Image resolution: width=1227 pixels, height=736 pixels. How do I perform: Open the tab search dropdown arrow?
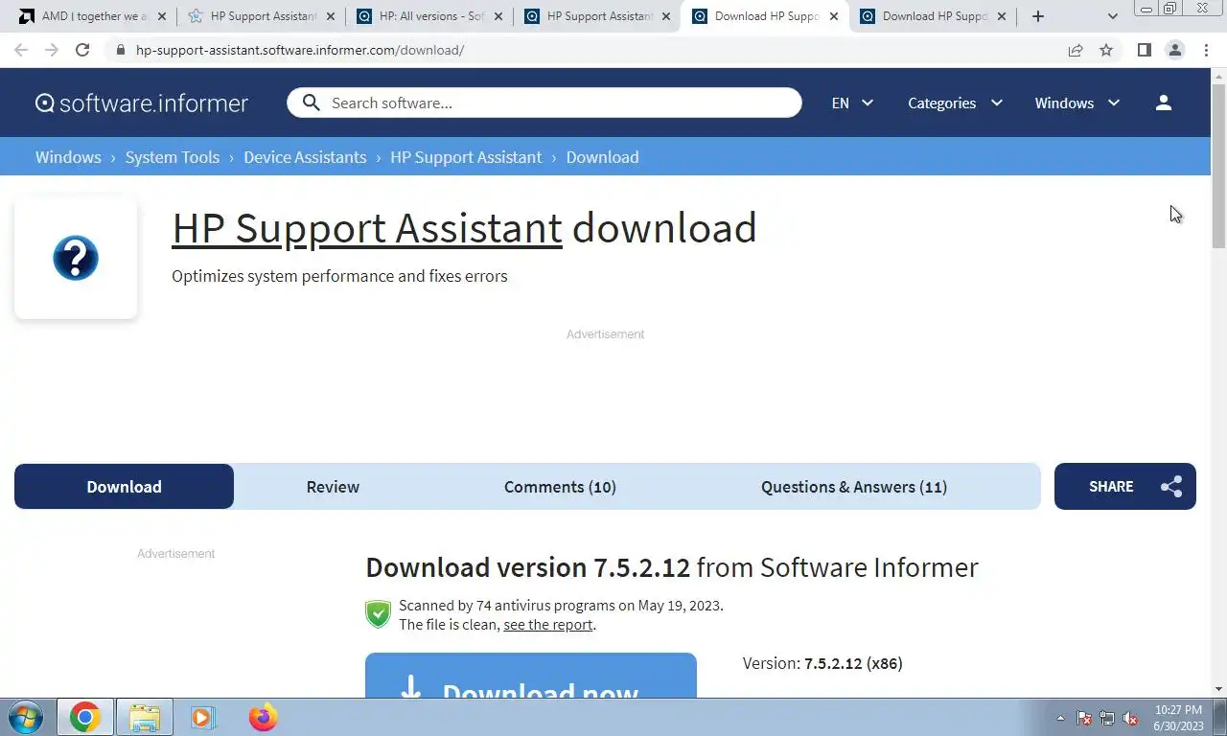1112,16
